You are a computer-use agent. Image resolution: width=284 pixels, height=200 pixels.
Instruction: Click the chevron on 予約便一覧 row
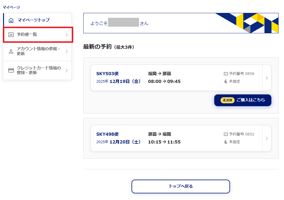click(67, 35)
